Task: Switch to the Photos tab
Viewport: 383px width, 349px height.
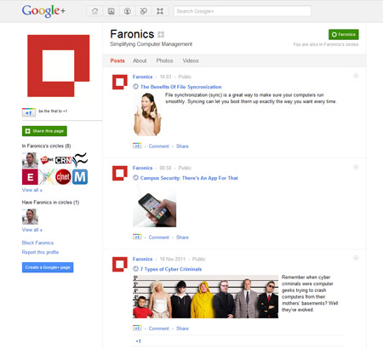Action: coord(164,60)
